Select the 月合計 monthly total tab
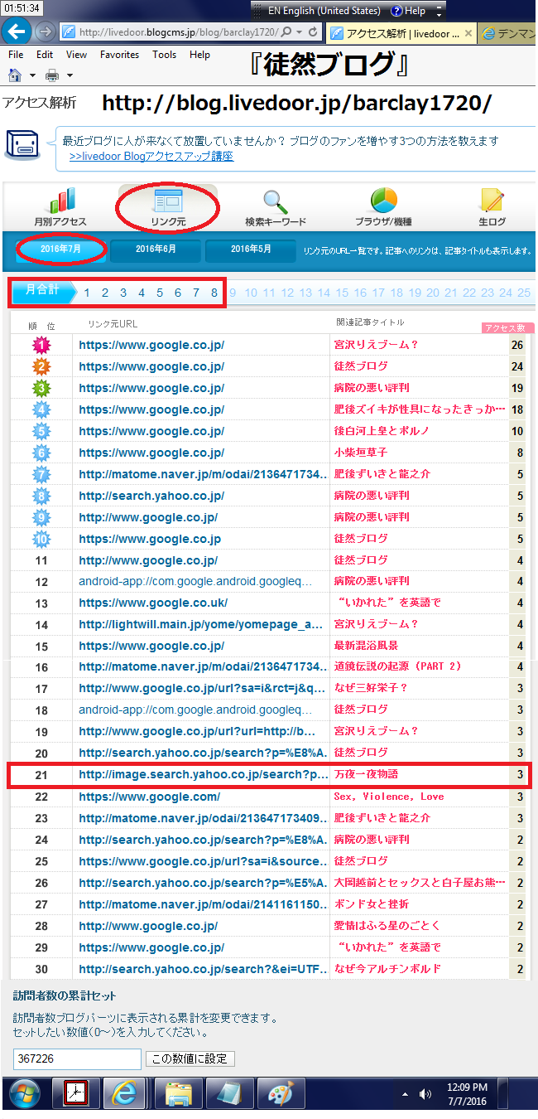Image resolution: width=538 pixels, height=1119 pixels. pos(42,292)
